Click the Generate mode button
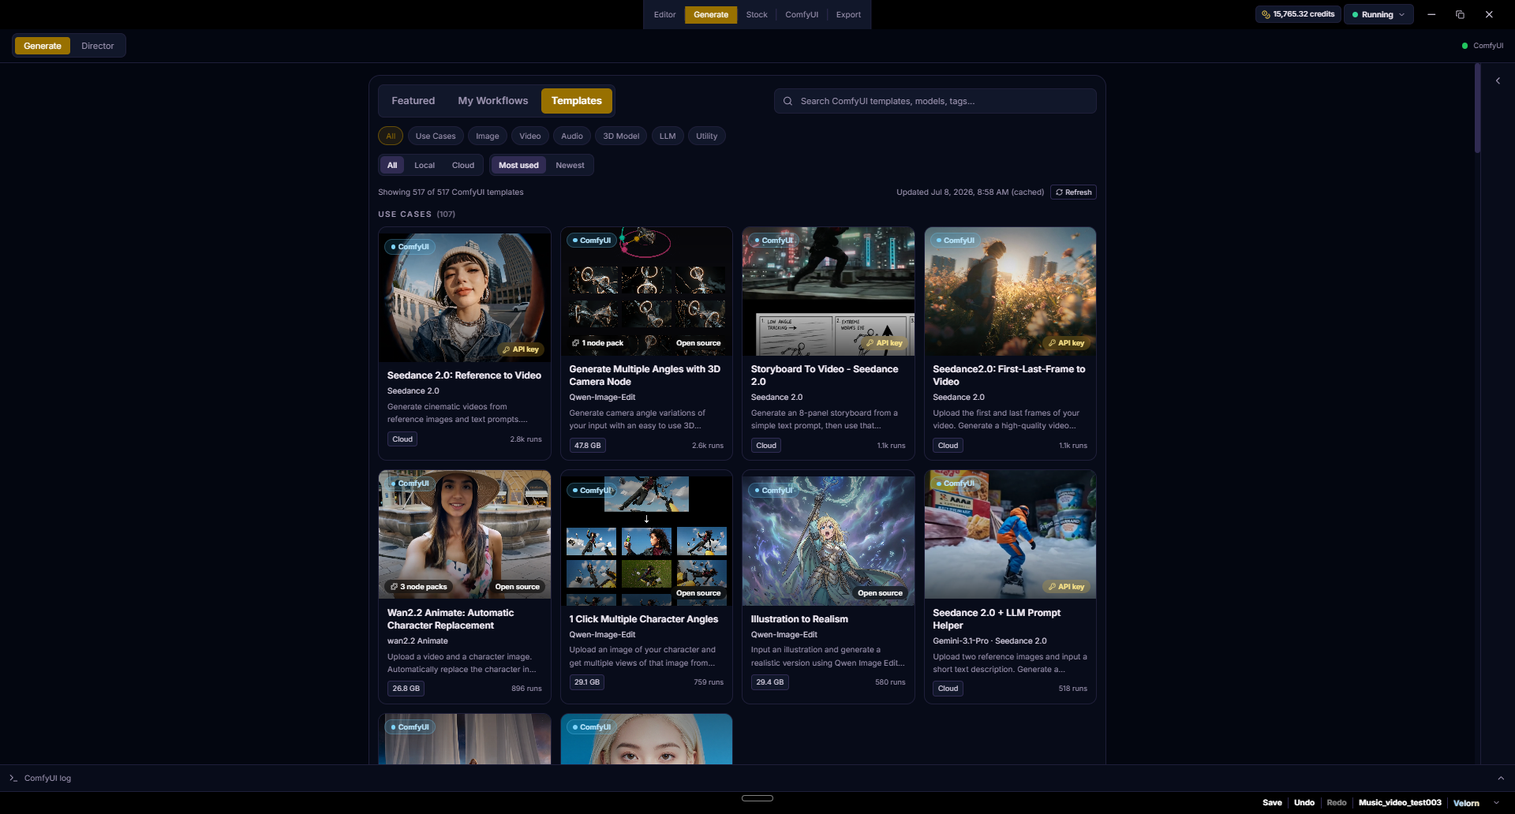Screen dimensions: 1515x814 click(x=43, y=46)
